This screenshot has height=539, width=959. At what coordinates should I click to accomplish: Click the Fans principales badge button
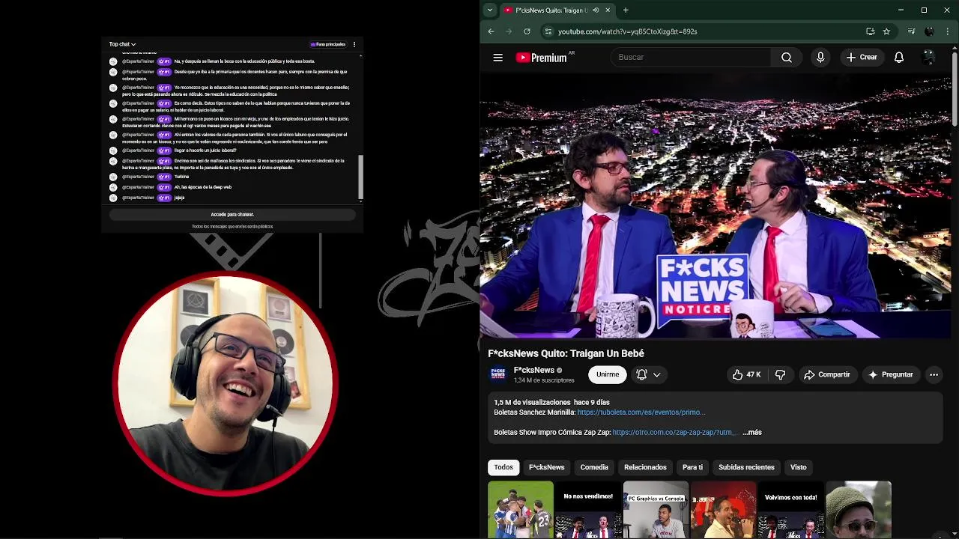coord(327,44)
